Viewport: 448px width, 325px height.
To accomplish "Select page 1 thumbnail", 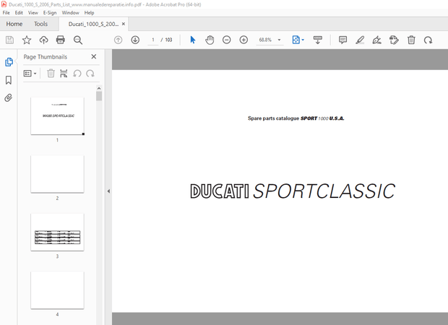I will click(x=57, y=116).
